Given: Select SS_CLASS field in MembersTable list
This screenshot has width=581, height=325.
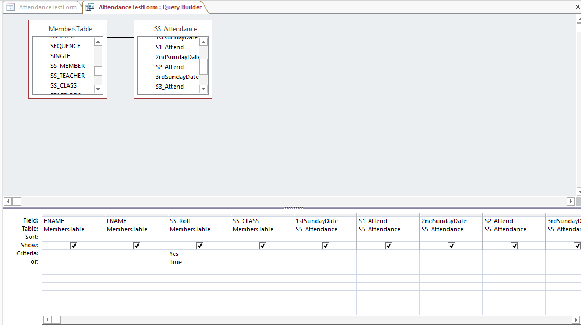Looking at the screenshot, I should [x=64, y=85].
